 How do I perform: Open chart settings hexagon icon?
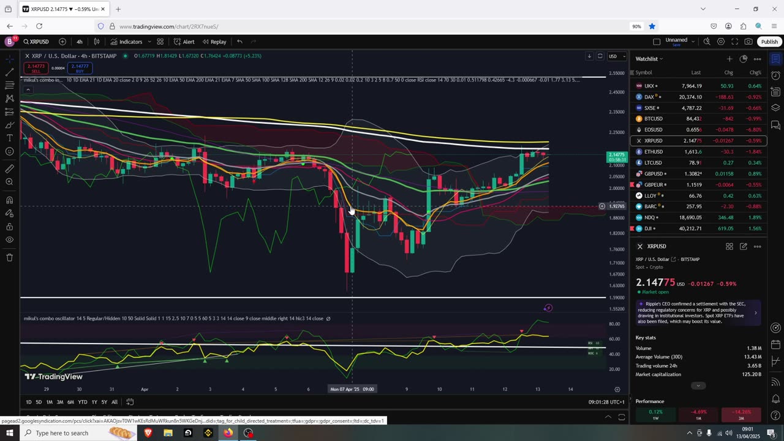point(721,42)
